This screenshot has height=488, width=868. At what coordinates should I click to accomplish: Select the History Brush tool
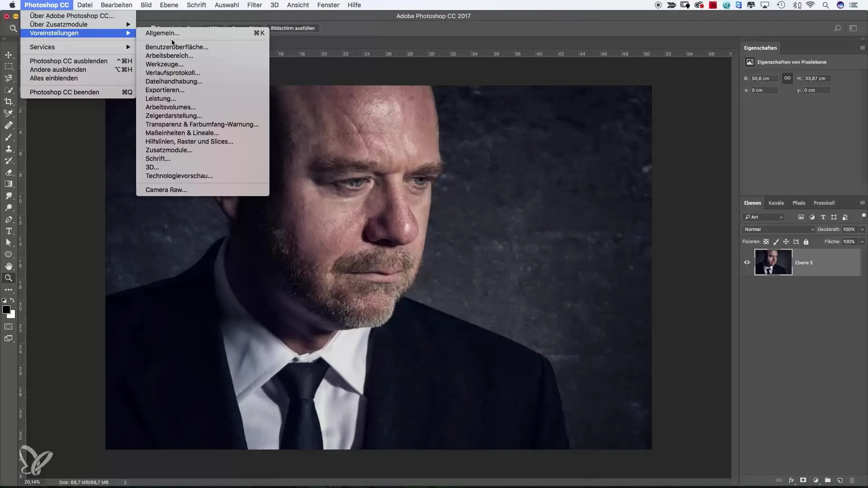[x=9, y=160]
